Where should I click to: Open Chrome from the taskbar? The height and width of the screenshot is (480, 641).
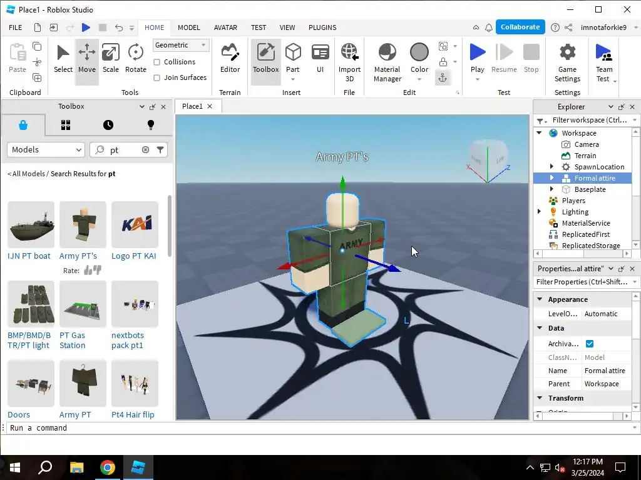[108, 467]
